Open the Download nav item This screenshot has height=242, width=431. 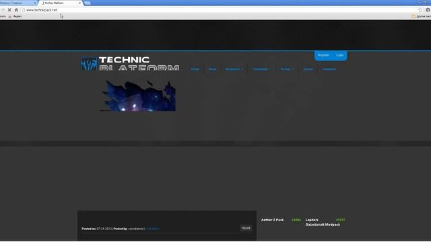(x=329, y=69)
